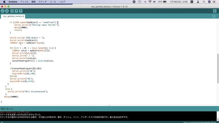Click on digitalWrite(16,LOW); line

pyautogui.click(x=24, y=74)
